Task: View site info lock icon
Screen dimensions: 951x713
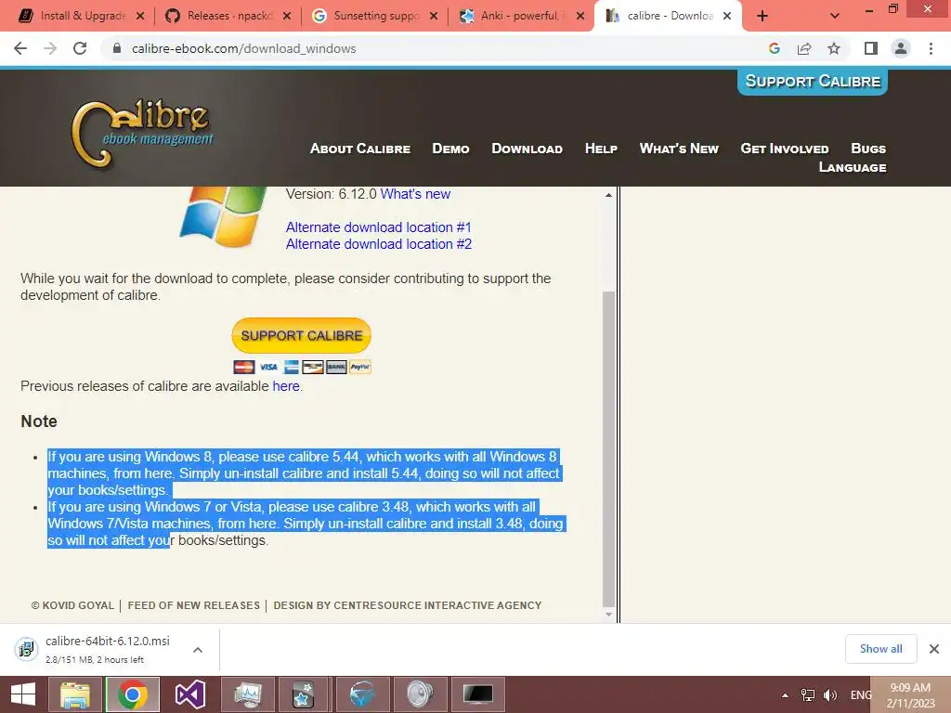Action: [117, 48]
